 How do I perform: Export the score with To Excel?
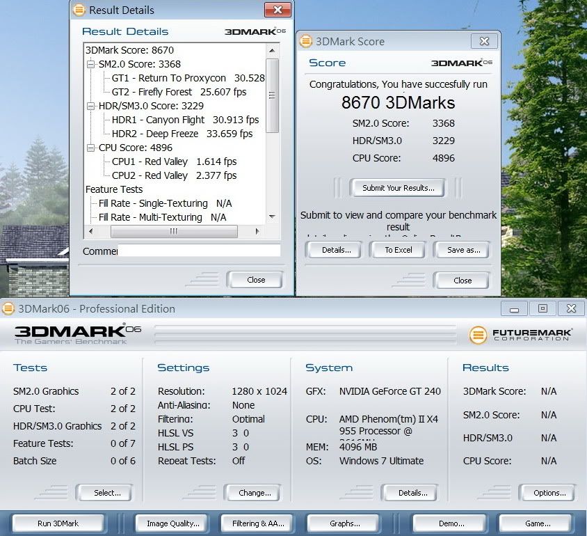click(399, 250)
